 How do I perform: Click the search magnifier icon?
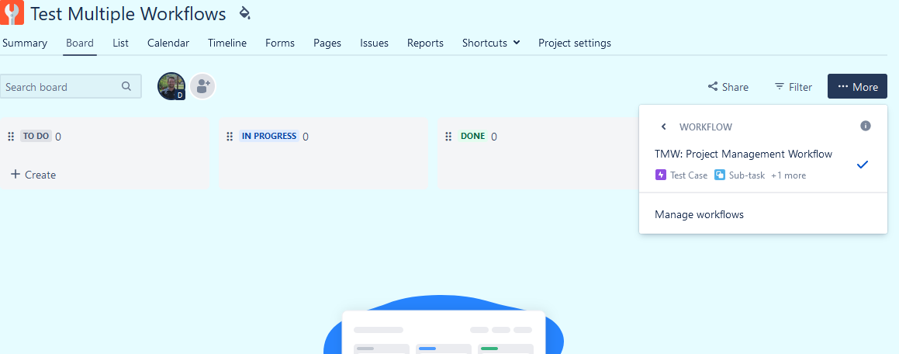click(x=126, y=87)
